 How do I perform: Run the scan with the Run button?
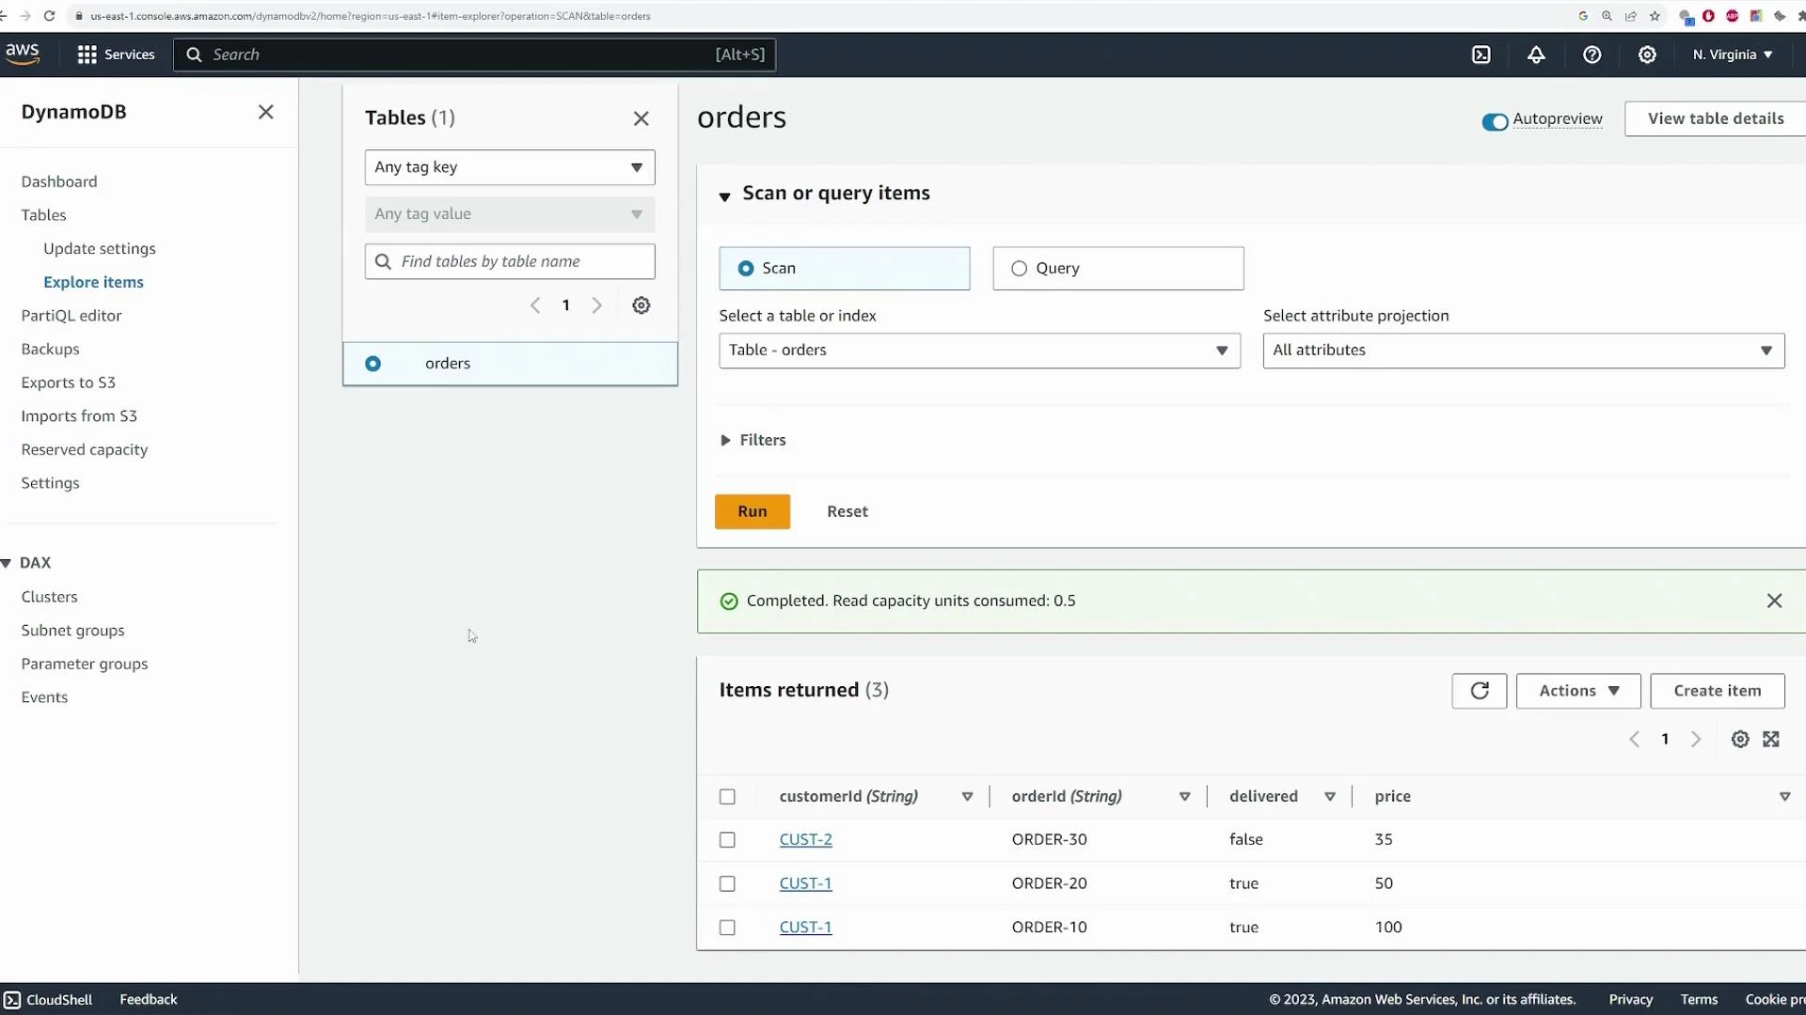(x=752, y=511)
